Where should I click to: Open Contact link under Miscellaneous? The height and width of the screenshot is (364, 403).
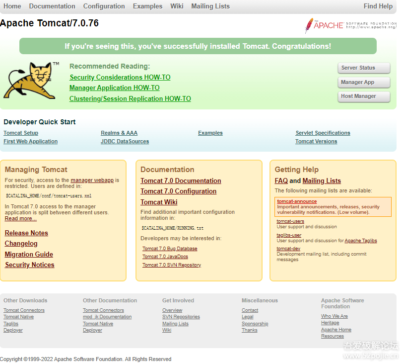[250, 310]
